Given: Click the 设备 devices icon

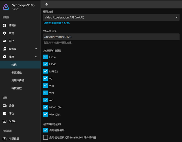Looking at the screenshot, I should tap(5, 106).
